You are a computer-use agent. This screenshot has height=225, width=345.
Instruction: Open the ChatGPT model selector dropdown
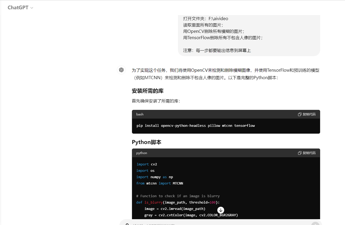20,8
